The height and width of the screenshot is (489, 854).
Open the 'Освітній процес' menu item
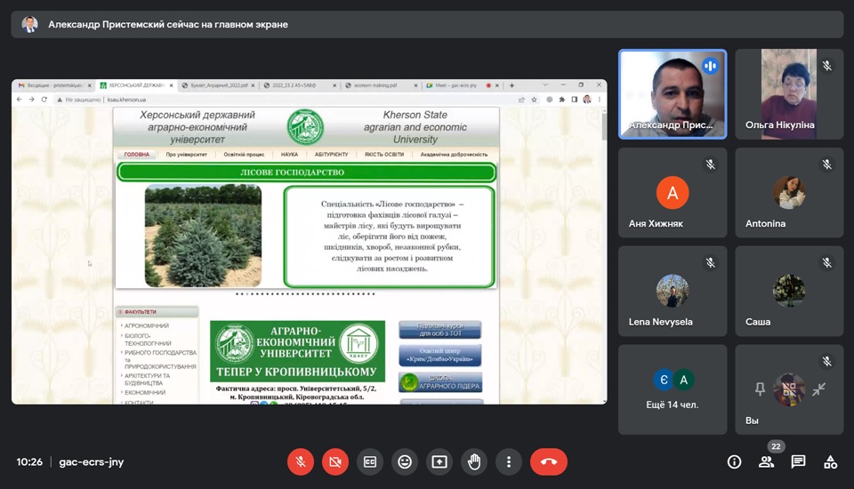point(244,155)
